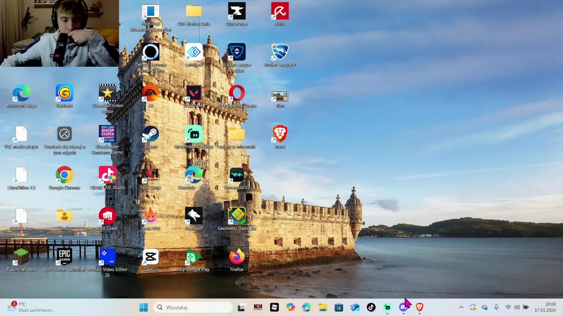Select the Gartic.io desktop icon
This screenshot has height=316, width=563.
point(64,97)
